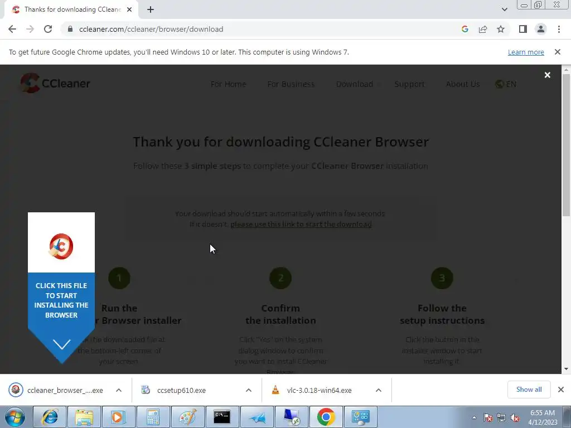The image size is (571, 428).
Task: Dismiss the Windows 7 update infobar
Action: tap(558, 52)
